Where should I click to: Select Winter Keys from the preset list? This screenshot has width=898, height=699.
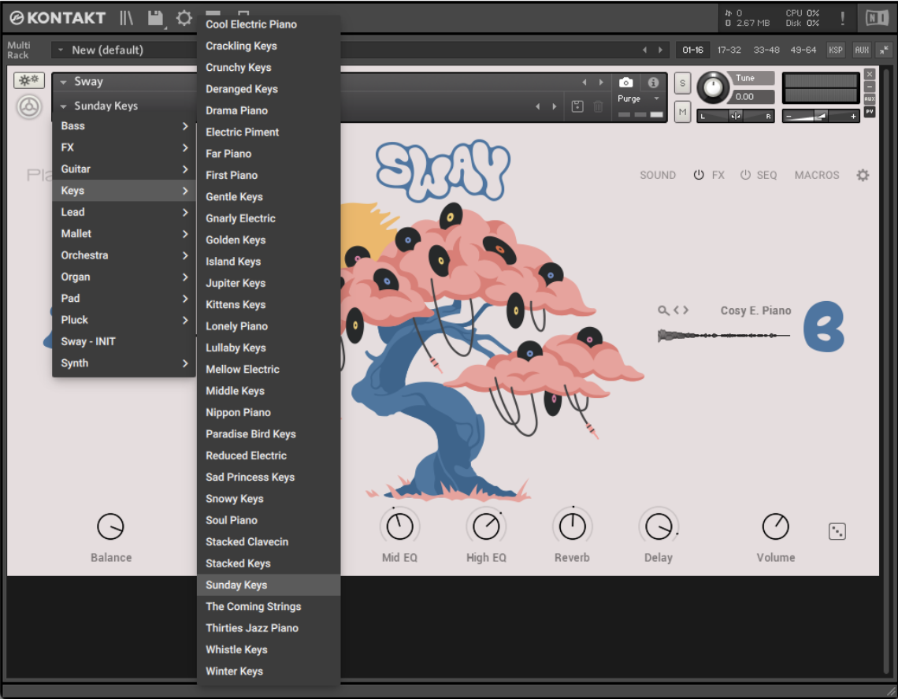coord(235,671)
